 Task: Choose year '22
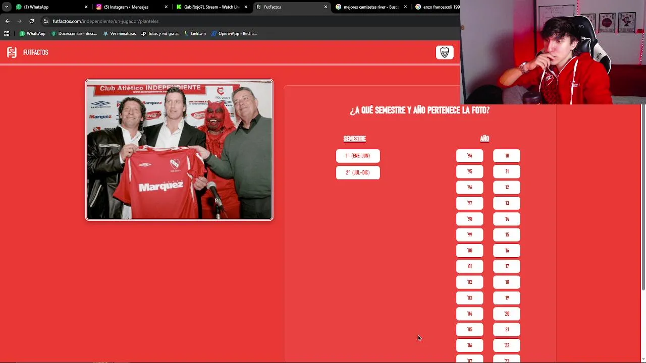(x=507, y=345)
